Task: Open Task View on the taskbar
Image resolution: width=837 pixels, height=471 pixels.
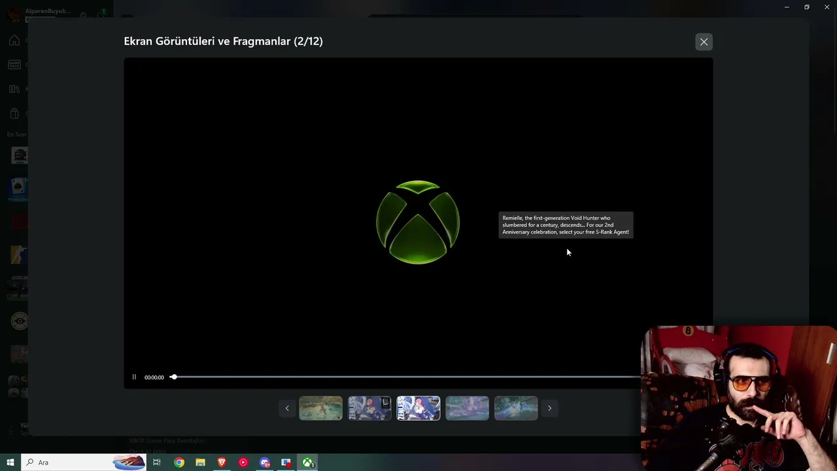Action: pyautogui.click(x=157, y=462)
